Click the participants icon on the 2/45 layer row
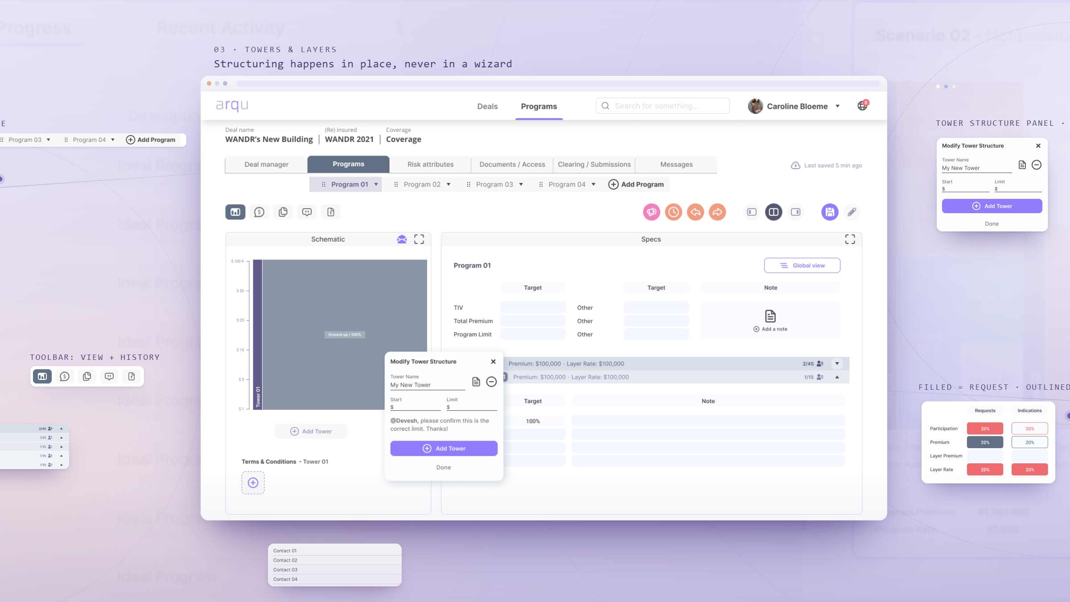The width and height of the screenshot is (1070, 602). click(x=820, y=364)
